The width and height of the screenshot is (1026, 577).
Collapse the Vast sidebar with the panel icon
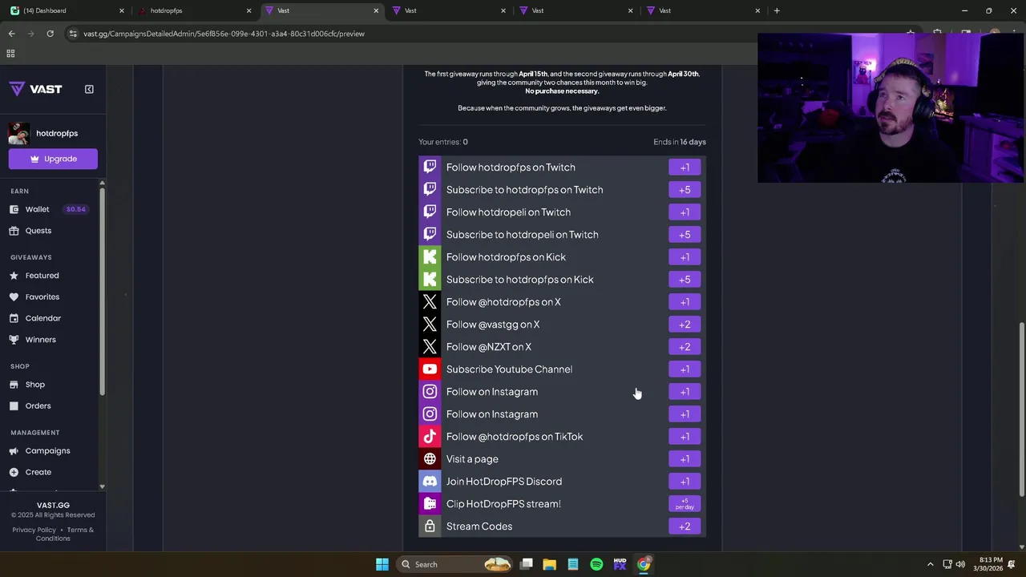tap(89, 89)
